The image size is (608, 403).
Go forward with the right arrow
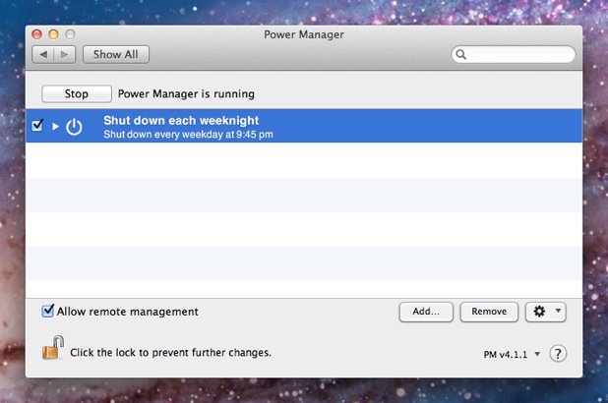[x=65, y=55]
